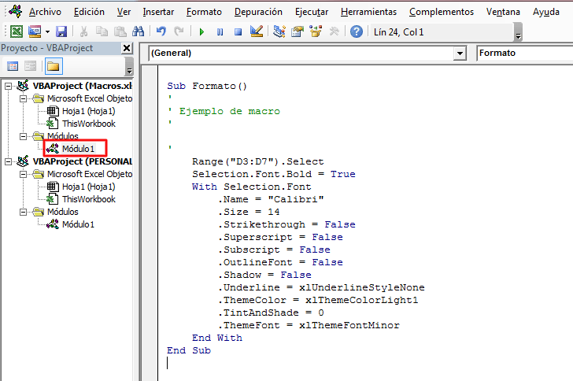Close the Proyecto - VBAProject panel

point(127,48)
